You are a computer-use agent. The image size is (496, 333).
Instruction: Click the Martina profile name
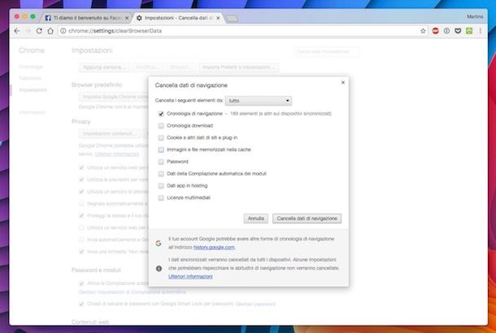point(475,16)
